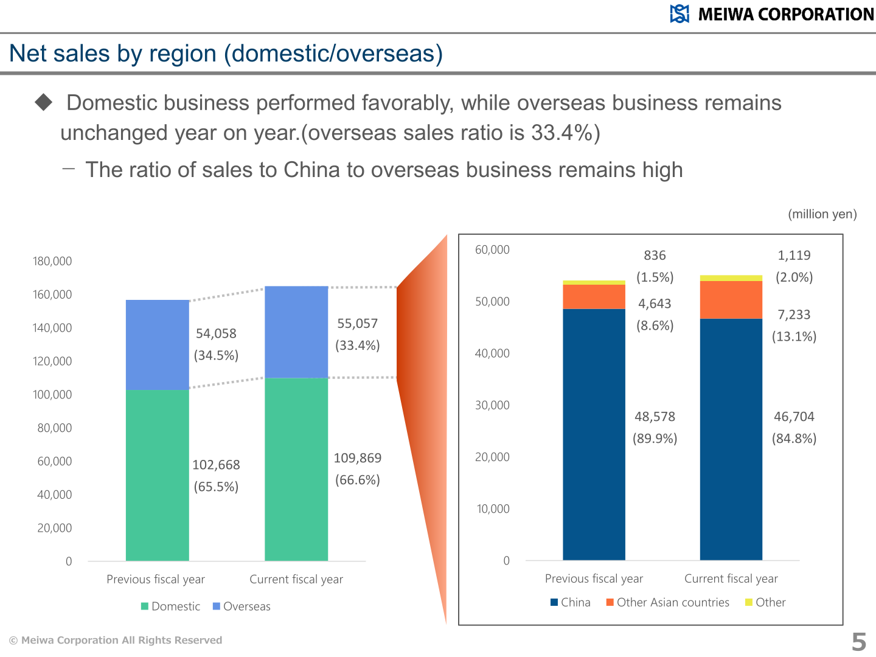Click the copyright notice in the footer
This screenshot has width=876, height=657.
116,640
